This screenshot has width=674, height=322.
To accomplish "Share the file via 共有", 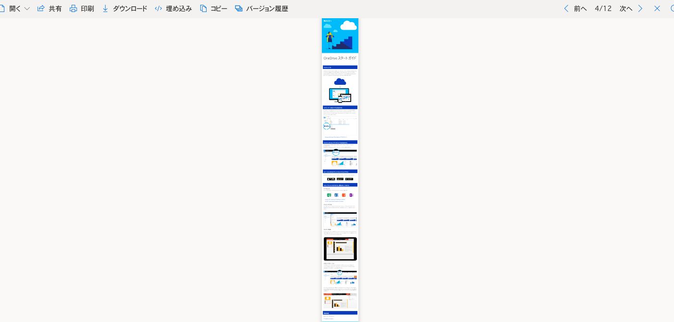I will pos(49,9).
